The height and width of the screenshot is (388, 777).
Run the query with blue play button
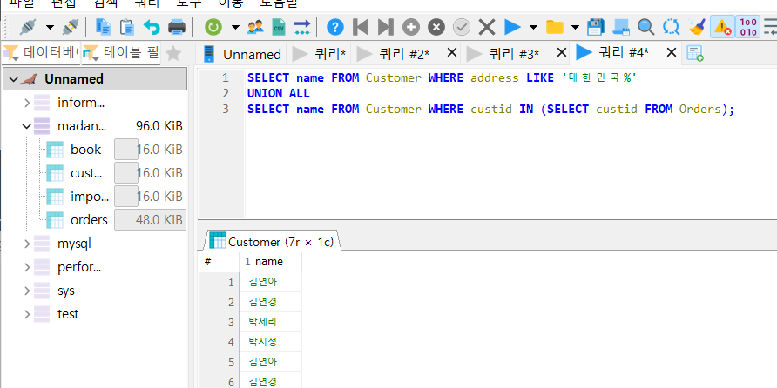coord(512,27)
